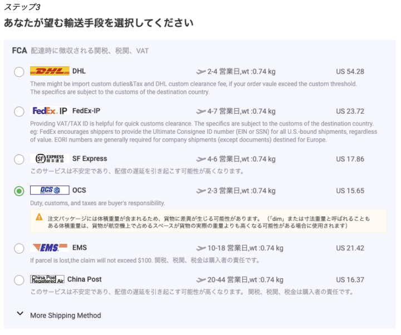Choose the SF Express radio option
The height and width of the screenshot is (335, 401).
19,159
